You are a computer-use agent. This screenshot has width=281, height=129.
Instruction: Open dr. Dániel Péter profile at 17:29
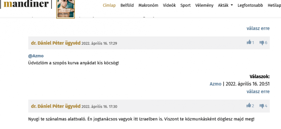point(56,43)
